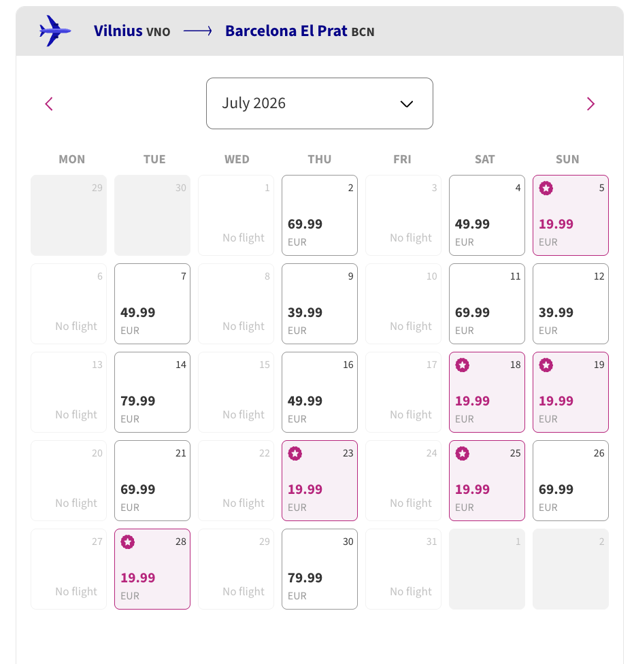Click the star badge on July 28
This screenshot has width=634, height=664.
pyautogui.click(x=127, y=542)
